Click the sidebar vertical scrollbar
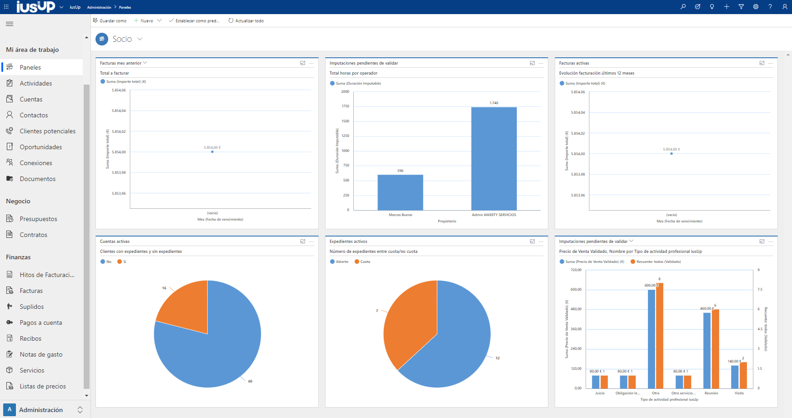The height and width of the screenshot is (418, 792). (86, 236)
